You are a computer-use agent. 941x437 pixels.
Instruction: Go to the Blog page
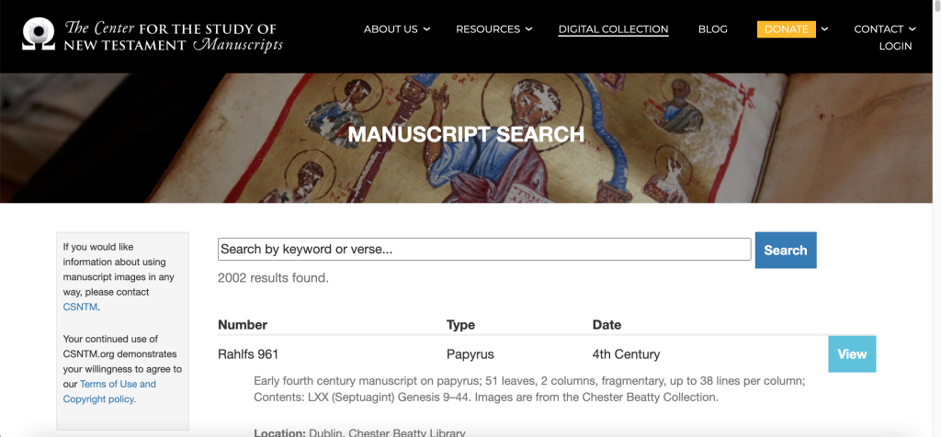712,29
